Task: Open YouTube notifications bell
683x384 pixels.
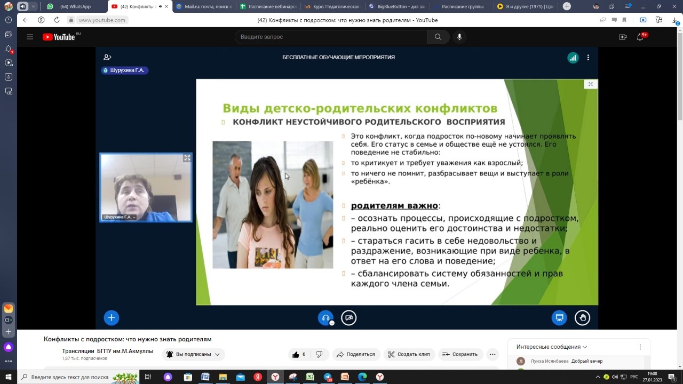Action: click(x=640, y=37)
